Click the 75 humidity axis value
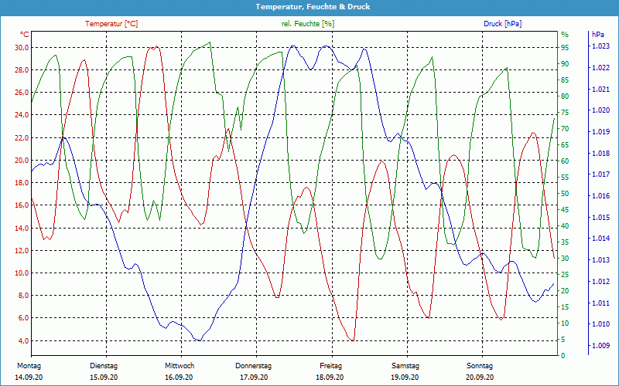Screen dimensions: 619x386 (565, 112)
